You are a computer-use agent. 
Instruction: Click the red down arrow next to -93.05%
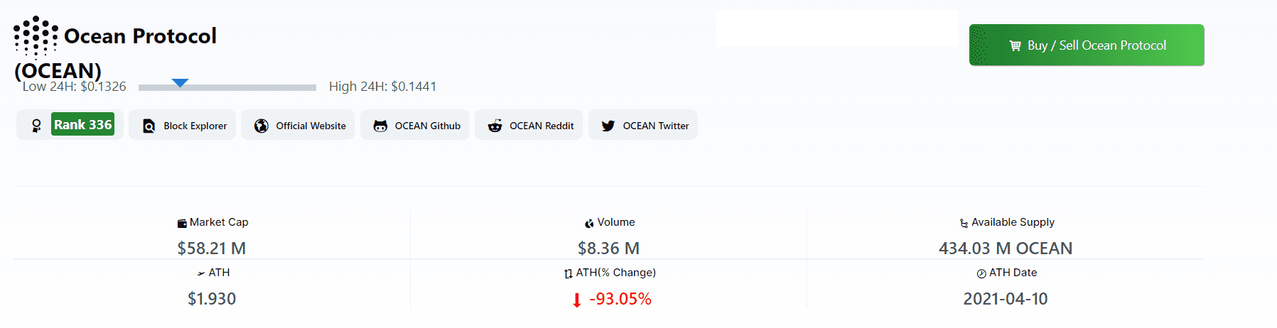(x=577, y=300)
